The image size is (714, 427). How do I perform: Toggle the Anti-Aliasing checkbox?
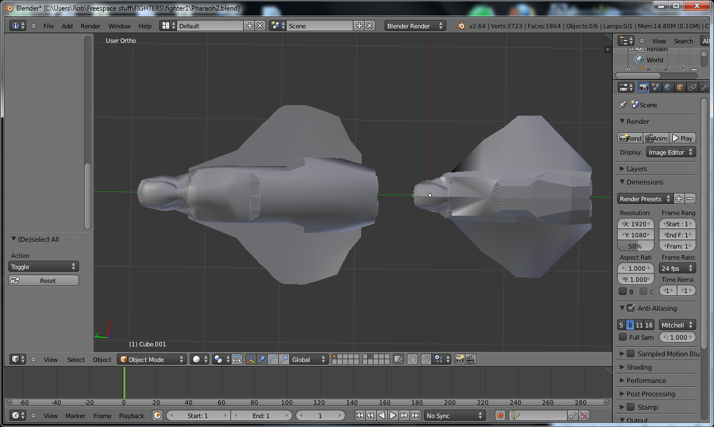pyautogui.click(x=631, y=308)
